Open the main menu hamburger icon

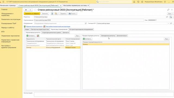point(3,2)
